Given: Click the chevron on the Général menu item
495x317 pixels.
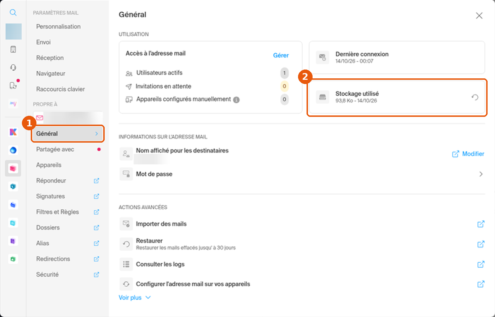Looking at the screenshot, I should (x=97, y=133).
